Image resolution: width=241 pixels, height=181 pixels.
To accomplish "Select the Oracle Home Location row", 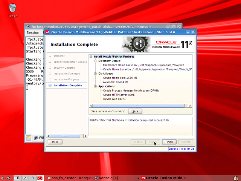I will click(147, 69).
